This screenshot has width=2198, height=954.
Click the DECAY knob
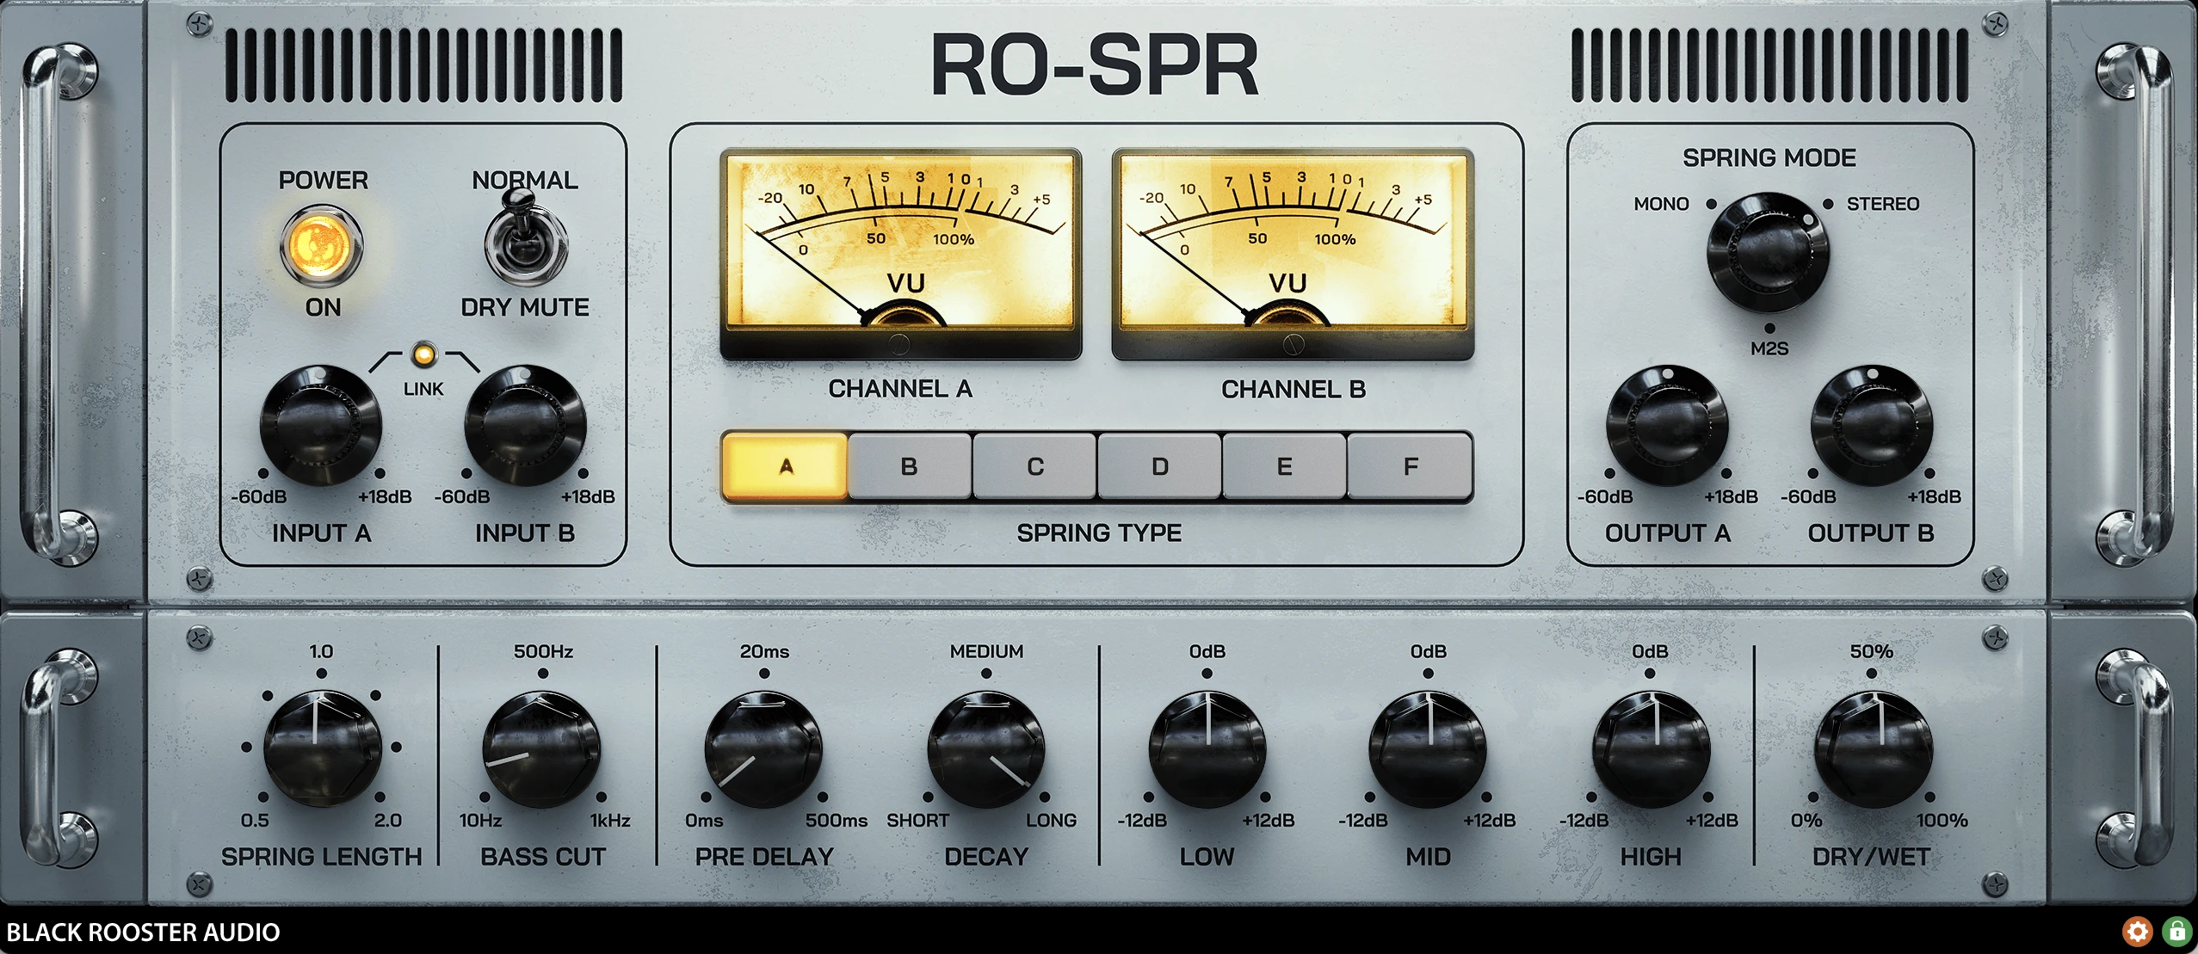(x=986, y=748)
